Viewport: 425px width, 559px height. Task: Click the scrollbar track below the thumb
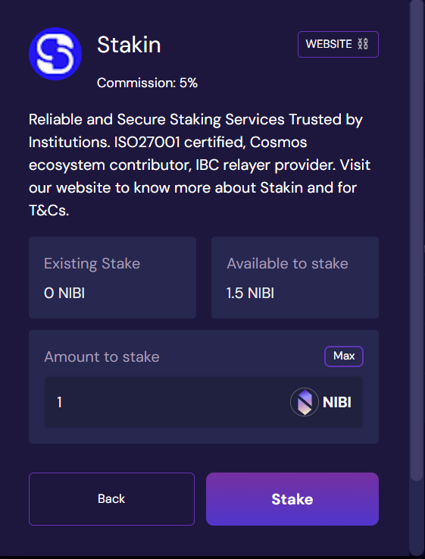[x=416, y=517]
